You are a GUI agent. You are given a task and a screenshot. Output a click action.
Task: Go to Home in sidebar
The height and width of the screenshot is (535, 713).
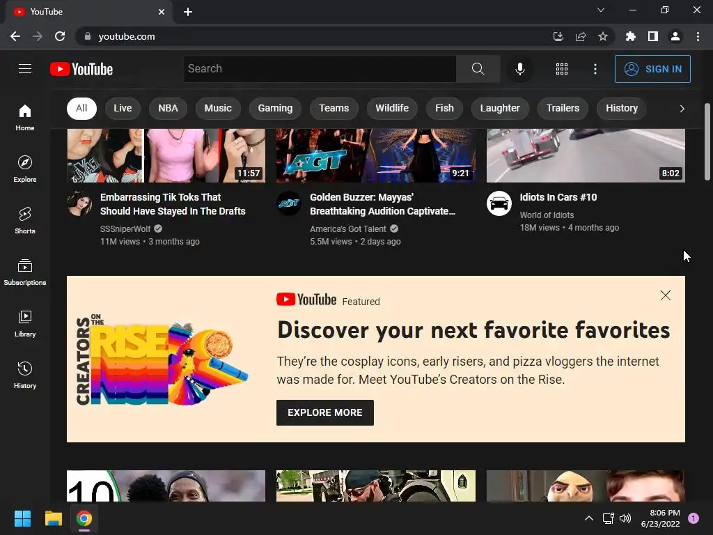[x=25, y=118]
